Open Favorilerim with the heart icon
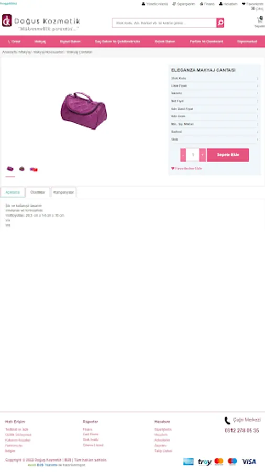 [252, 4]
